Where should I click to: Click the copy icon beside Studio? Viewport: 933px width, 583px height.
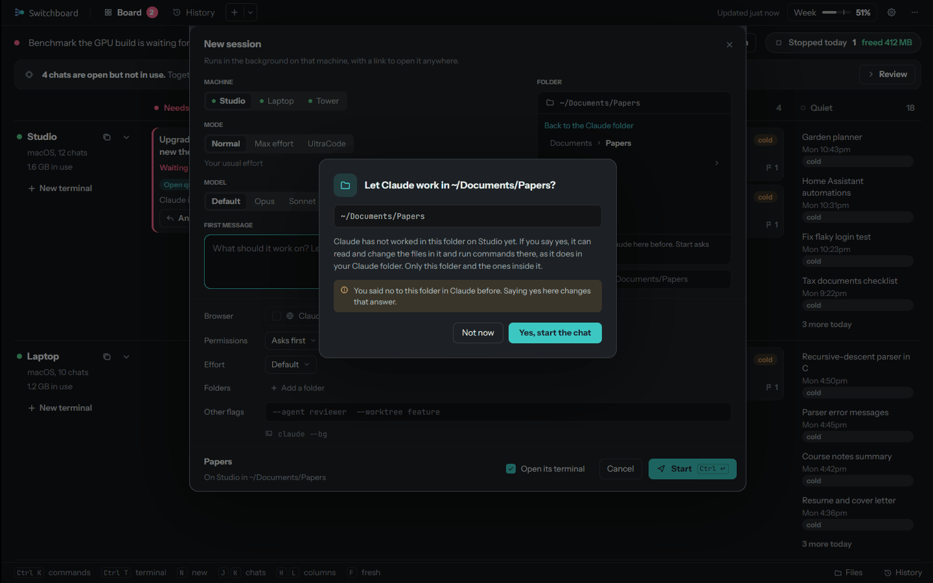pyautogui.click(x=107, y=137)
